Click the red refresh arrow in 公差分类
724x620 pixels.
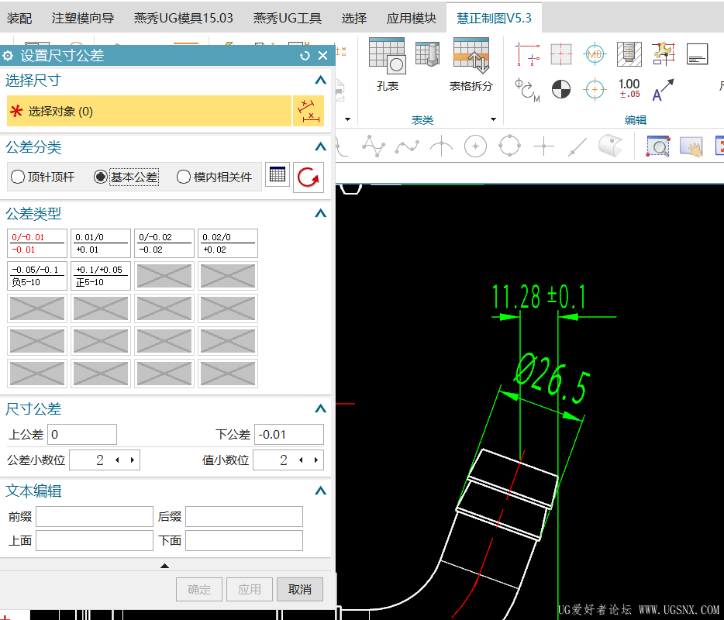[x=309, y=177]
